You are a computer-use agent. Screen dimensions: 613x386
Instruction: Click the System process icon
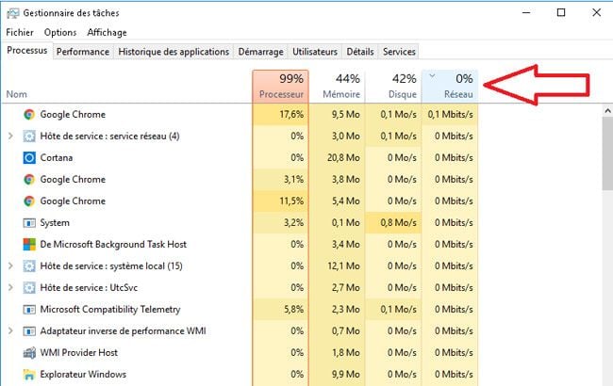coord(29,223)
